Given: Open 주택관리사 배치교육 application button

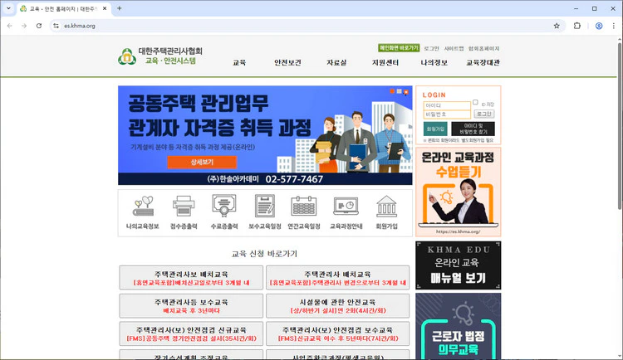Looking at the screenshot, I should [338, 278].
